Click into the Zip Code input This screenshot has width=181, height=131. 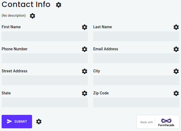pos(136,102)
